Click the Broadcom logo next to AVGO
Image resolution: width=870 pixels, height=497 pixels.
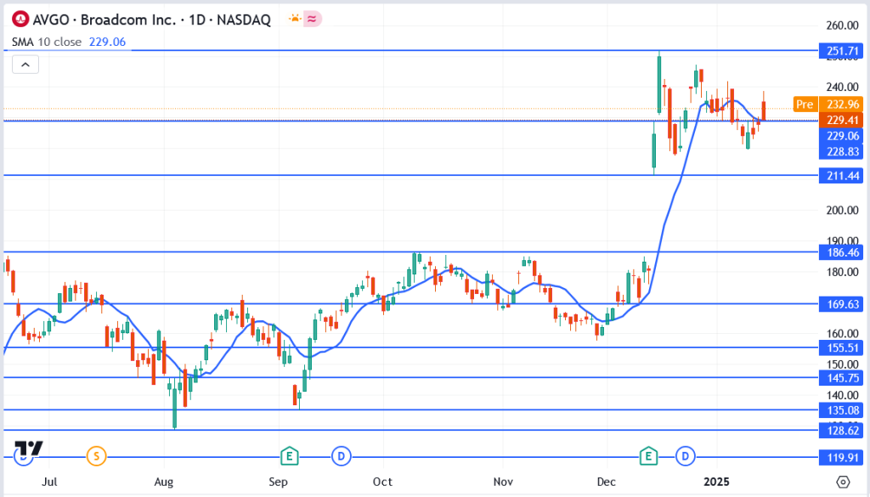[18, 17]
